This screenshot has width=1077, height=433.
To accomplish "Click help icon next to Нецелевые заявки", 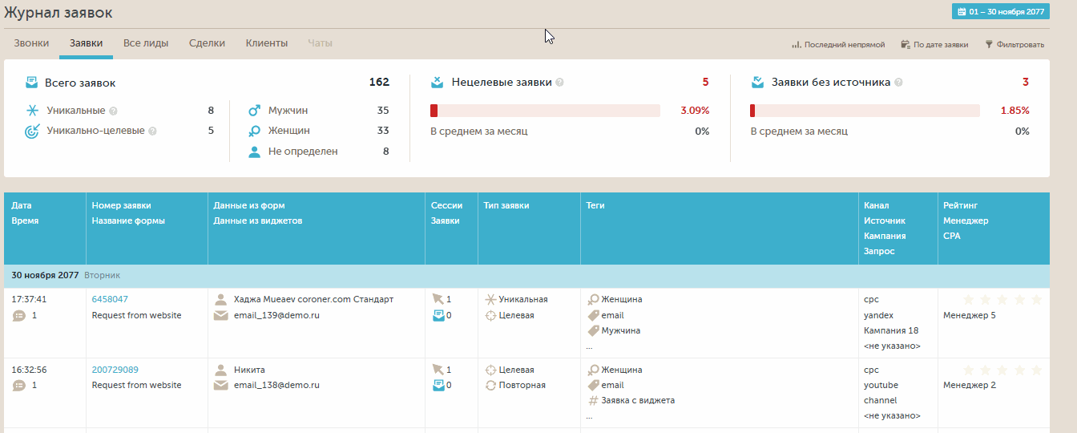I will (559, 83).
